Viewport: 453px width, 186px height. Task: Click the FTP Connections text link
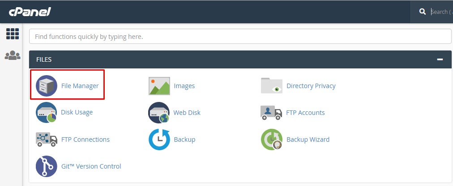point(85,139)
